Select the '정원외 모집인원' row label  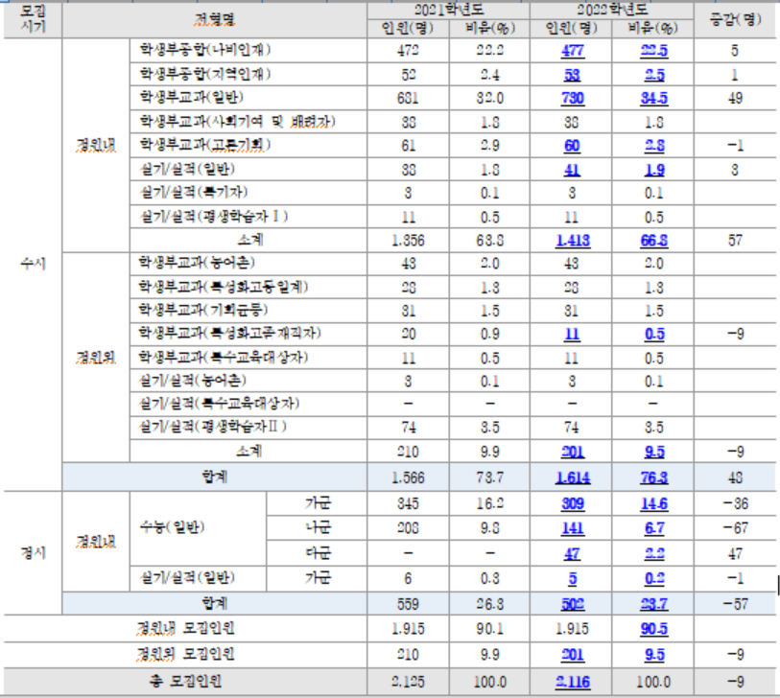click(x=185, y=654)
